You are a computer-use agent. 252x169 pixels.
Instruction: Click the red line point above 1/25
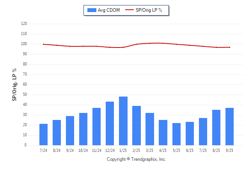point(123,47)
